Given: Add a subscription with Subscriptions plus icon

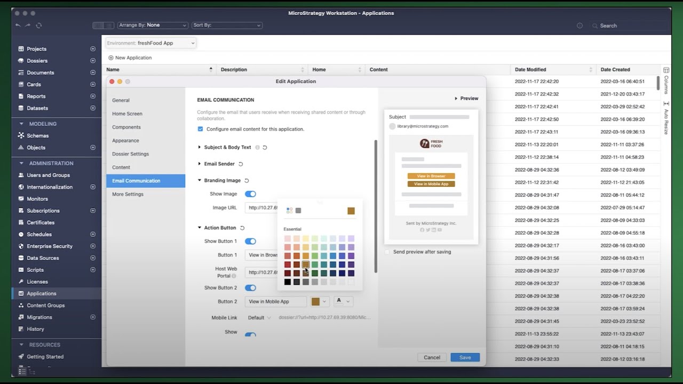Looking at the screenshot, I should (x=93, y=211).
